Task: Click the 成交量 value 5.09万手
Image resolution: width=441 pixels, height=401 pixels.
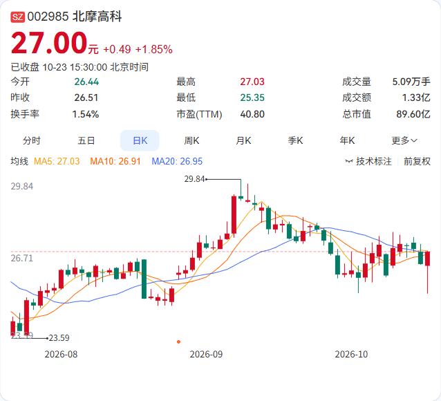Action: (x=411, y=82)
